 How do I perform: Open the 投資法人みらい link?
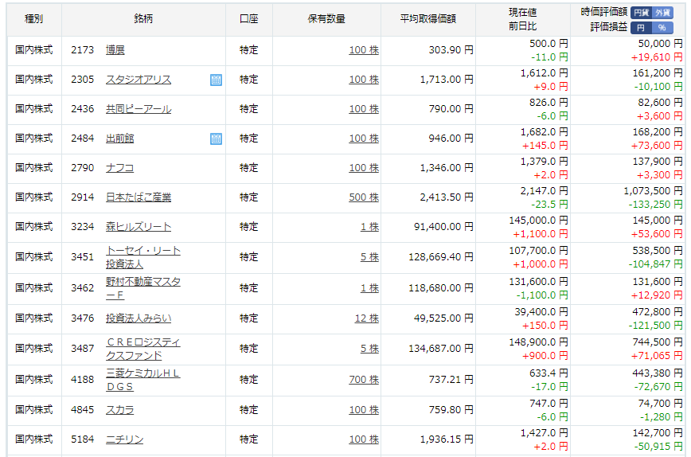[x=139, y=318]
